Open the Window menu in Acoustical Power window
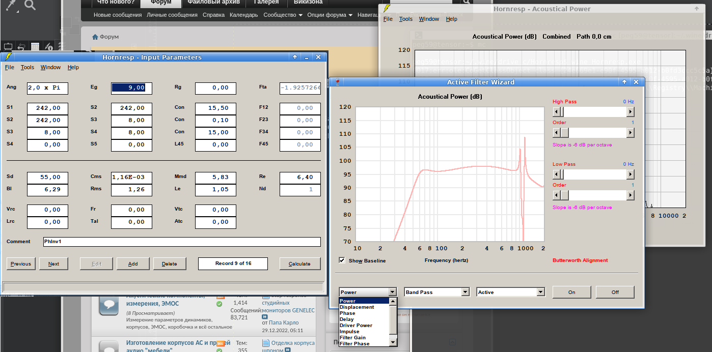The image size is (712, 352). pos(429,19)
